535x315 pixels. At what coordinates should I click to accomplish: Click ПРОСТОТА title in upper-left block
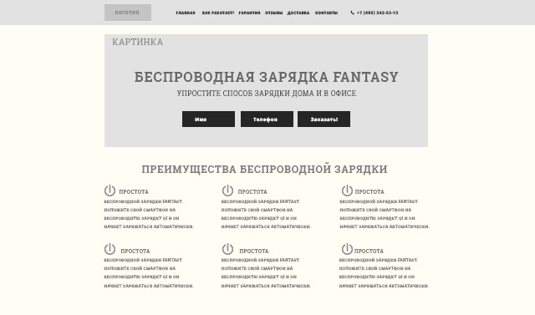pos(134,192)
